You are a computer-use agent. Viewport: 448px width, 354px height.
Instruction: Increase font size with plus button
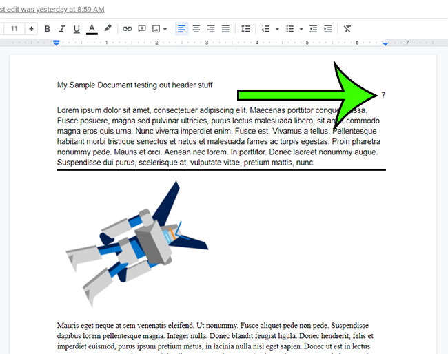click(31, 29)
